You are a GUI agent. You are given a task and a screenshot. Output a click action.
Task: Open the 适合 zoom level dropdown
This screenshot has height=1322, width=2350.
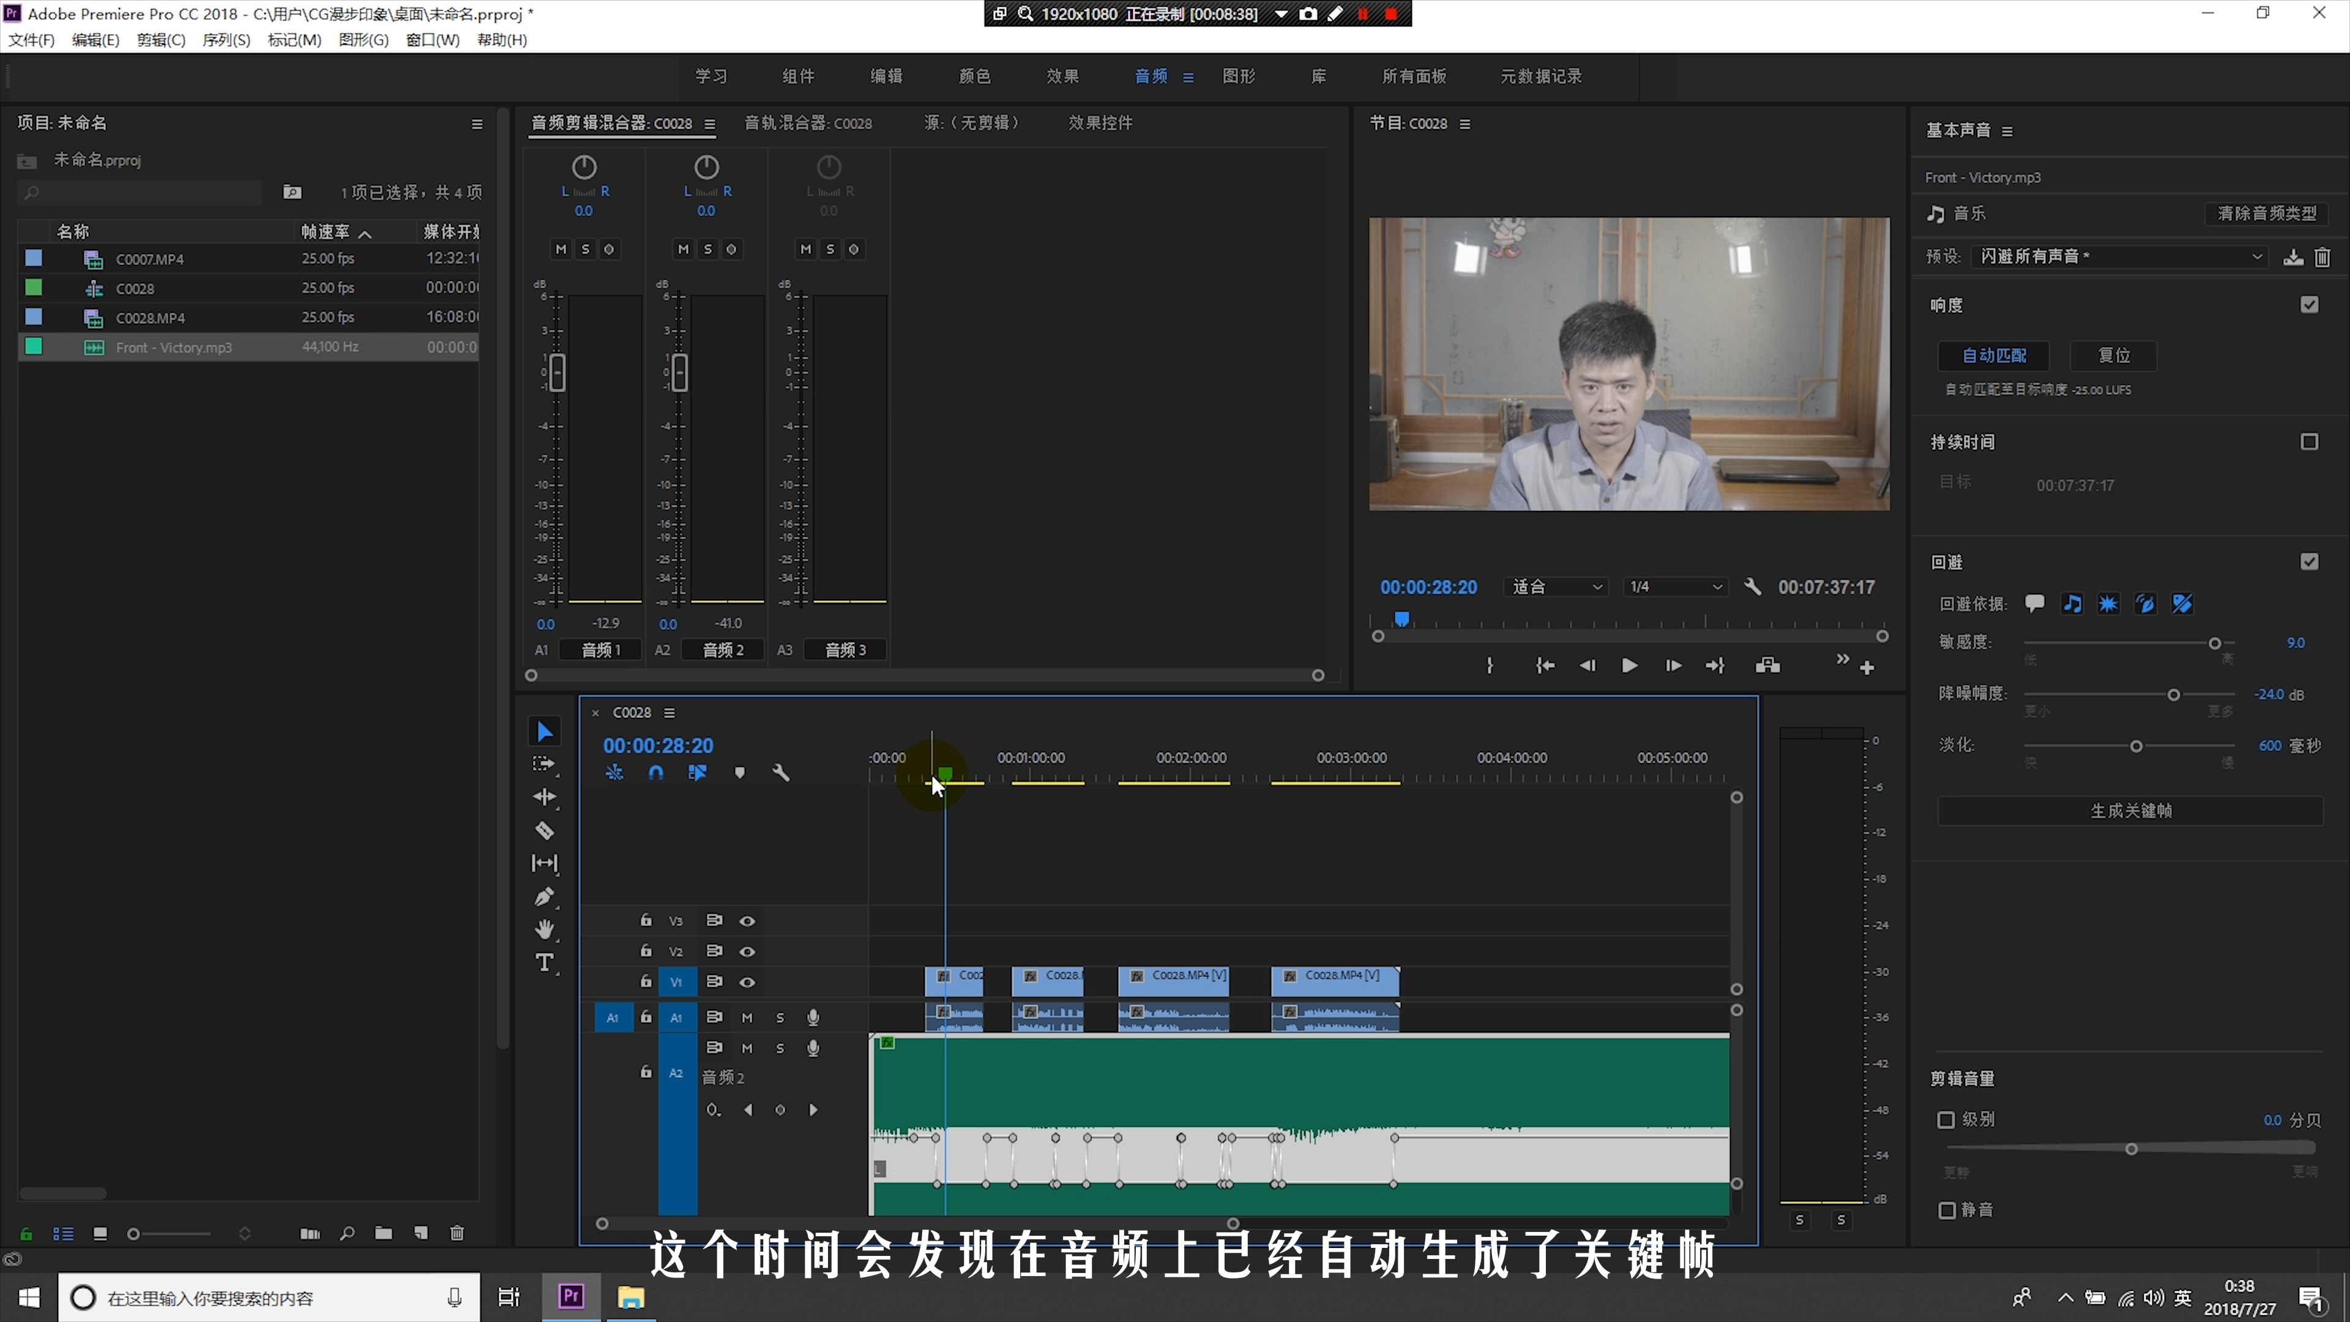coord(1556,587)
